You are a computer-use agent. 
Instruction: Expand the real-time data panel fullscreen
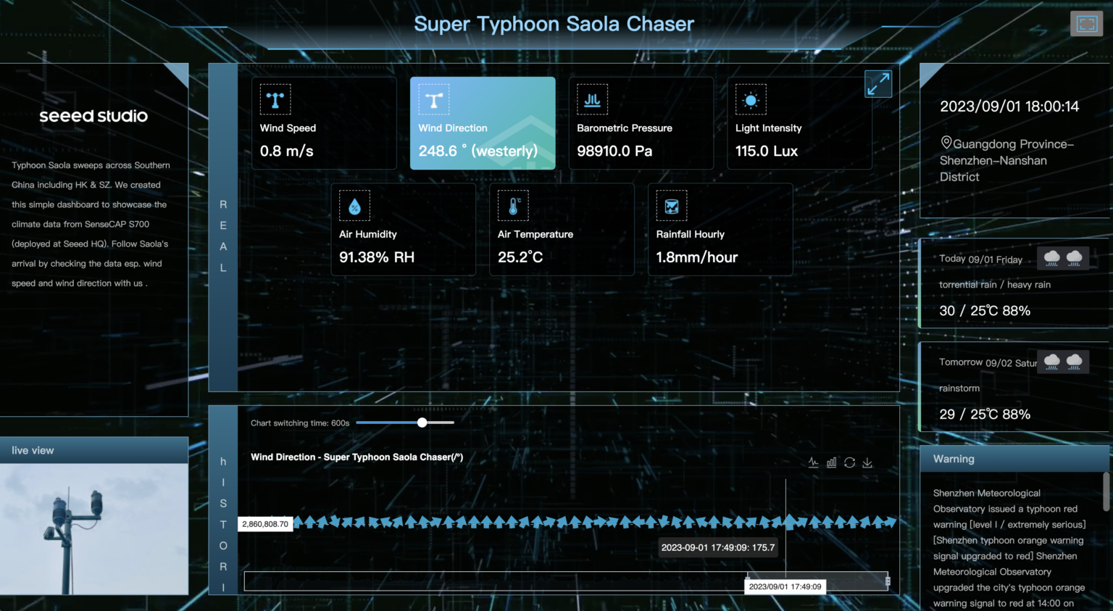(878, 84)
